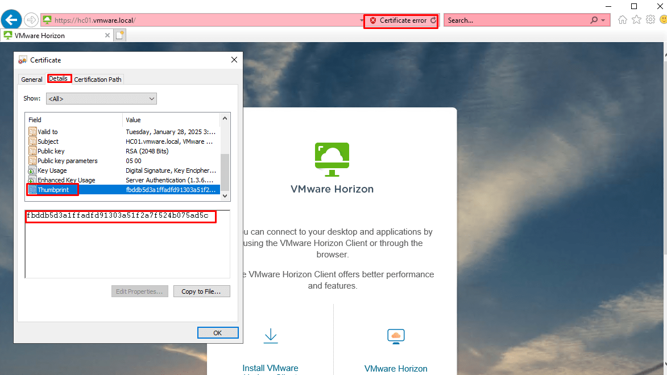Click the Install VMware Horizon Client link

click(x=270, y=368)
